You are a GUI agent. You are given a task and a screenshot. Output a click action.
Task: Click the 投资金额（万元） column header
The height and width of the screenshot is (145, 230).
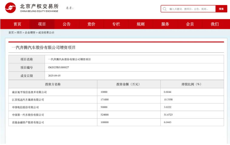tap(128, 84)
